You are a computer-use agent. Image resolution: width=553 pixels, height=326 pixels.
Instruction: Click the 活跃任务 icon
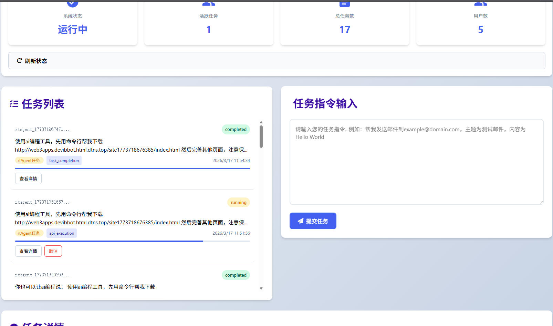(x=208, y=3)
